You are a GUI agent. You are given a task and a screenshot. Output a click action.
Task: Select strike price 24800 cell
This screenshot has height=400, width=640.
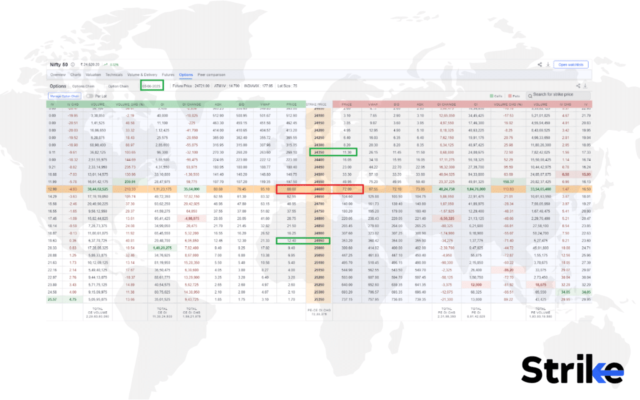click(319, 218)
